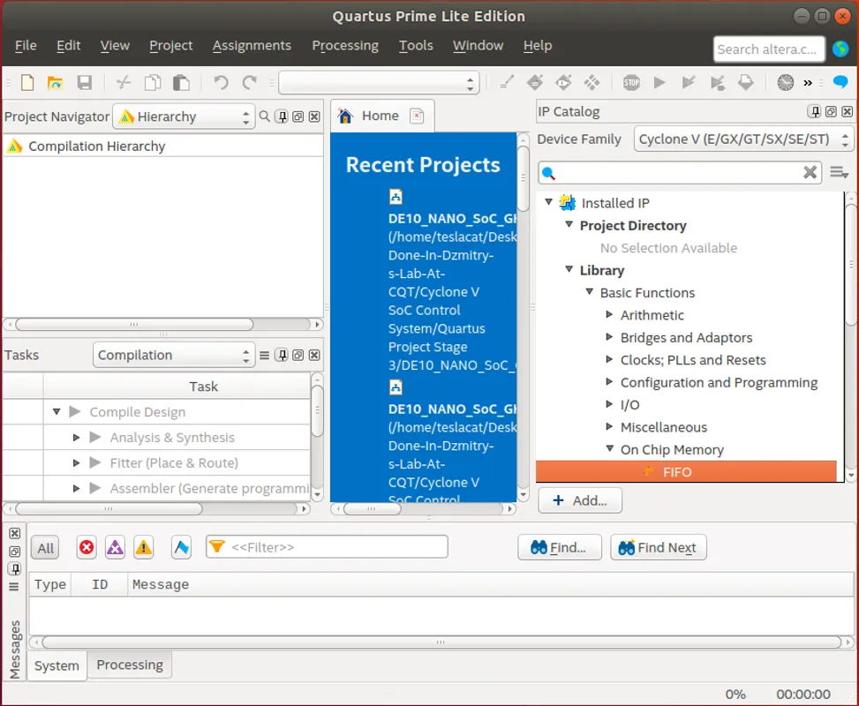Click the Open Project folder icon
The image size is (859, 706).
pyautogui.click(x=55, y=83)
